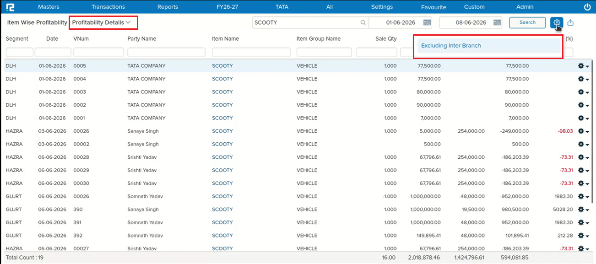Click the Sale Qty column header

(386, 39)
